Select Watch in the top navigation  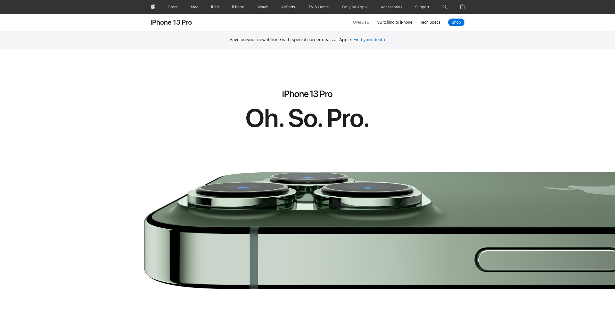click(x=263, y=7)
